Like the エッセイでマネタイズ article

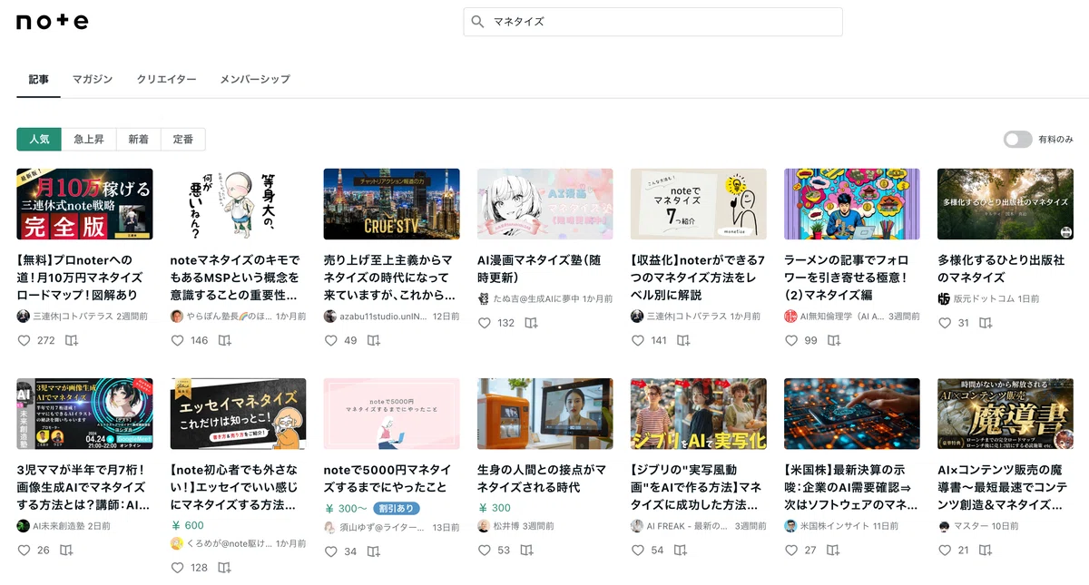tap(178, 568)
